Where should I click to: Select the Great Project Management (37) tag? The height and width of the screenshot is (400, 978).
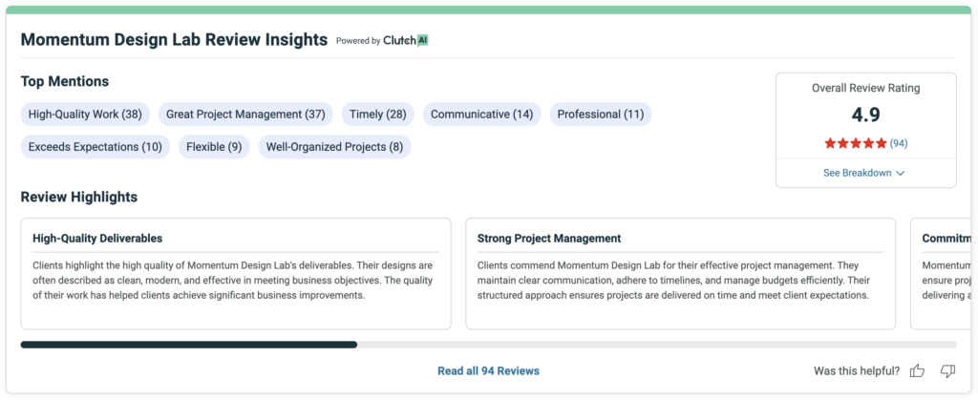[x=245, y=114]
